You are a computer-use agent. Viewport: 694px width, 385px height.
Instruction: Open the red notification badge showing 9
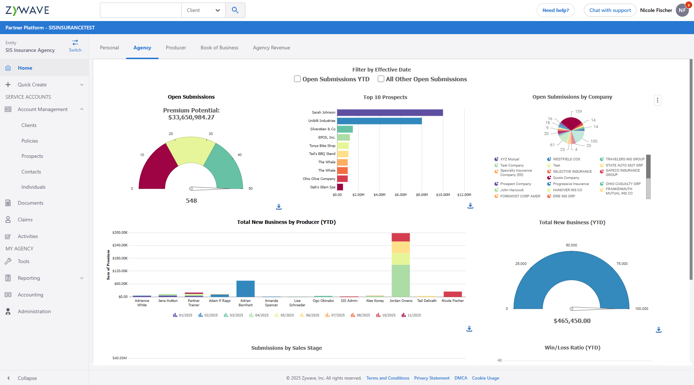[x=689, y=5]
